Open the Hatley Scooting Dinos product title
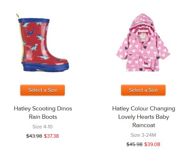The height and width of the screenshot is (165, 191). pyautogui.click(x=43, y=113)
